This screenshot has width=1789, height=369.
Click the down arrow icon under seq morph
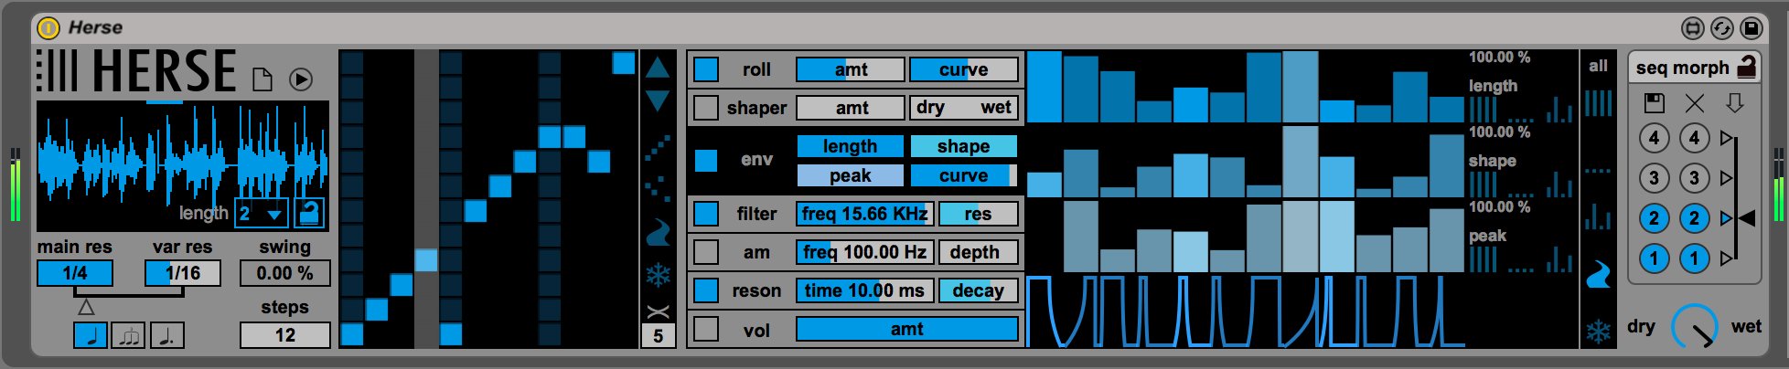[1735, 102]
